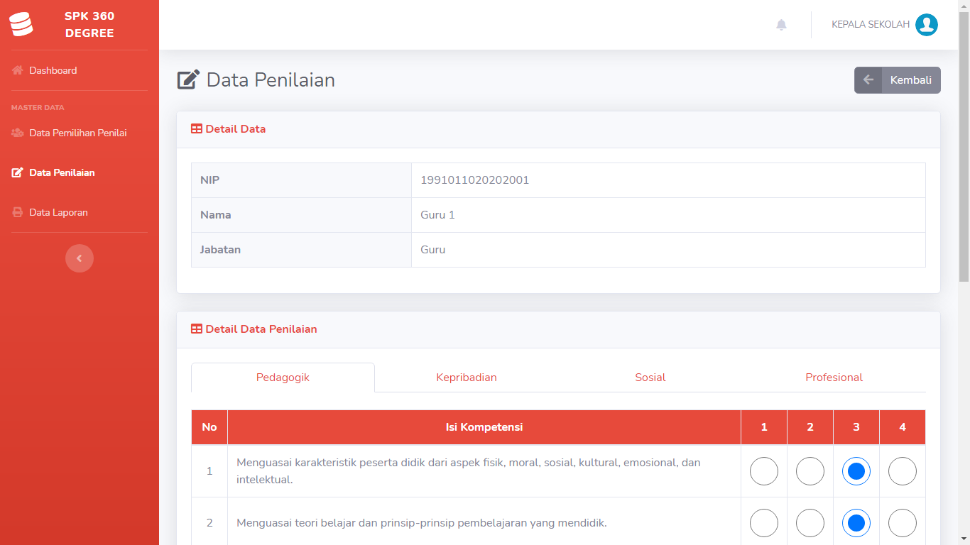Select score 2 for Menguasai karakteristik peserta didik
Image resolution: width=970 pixels, height=545 pixels.
810,471
